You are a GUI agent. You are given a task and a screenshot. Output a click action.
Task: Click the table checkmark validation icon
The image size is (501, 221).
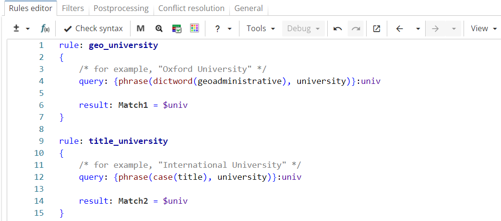coord(177,28)
